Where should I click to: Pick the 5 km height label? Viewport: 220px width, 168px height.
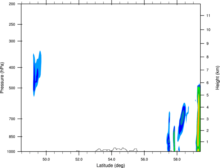(208, 95)
